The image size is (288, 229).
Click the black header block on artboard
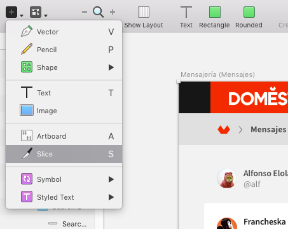pyautogui.click(x=195, y=97)
